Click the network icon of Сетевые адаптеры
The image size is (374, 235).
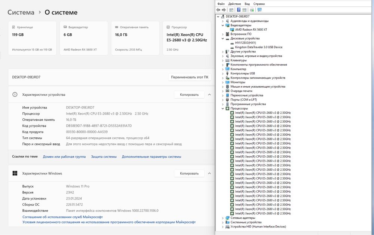(x=227, y=218)
